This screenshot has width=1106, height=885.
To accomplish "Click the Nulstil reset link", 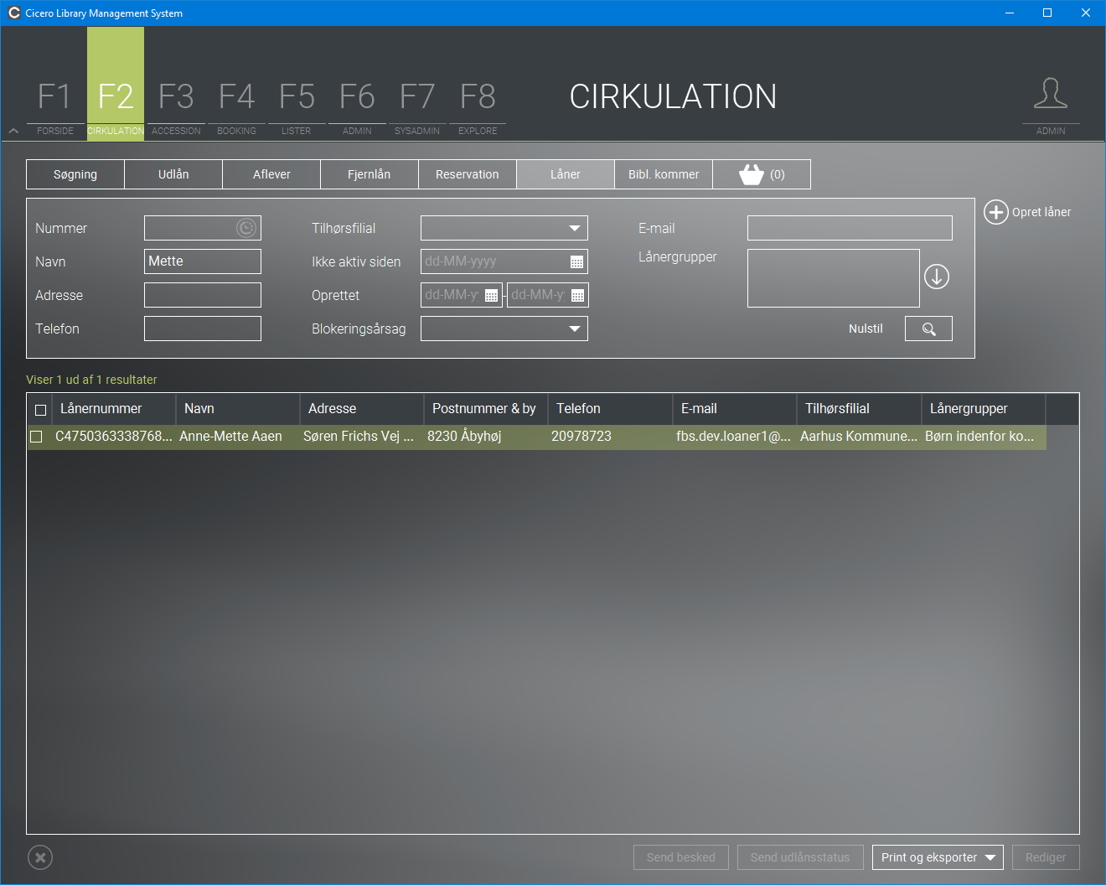I will coord(866,329).
